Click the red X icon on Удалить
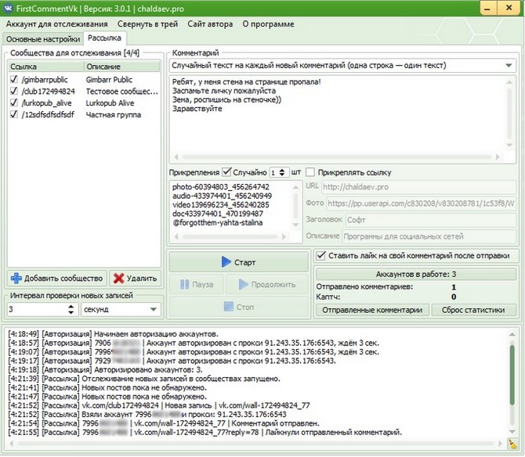 coord(118,278)
